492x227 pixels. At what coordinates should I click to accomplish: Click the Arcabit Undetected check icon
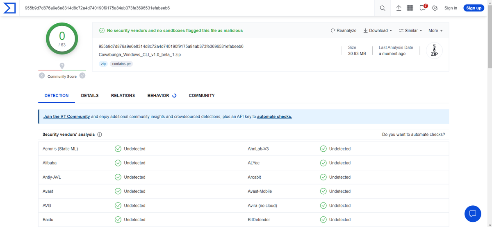pyautogui.click(x=323, y=177)
